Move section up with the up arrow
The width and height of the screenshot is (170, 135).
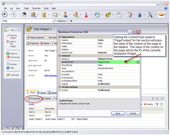click(153, 99)
